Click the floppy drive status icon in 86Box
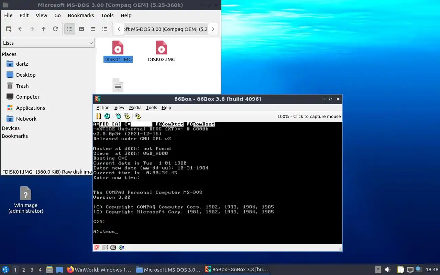Screen dimensions: 440x275 coord(97,247)
